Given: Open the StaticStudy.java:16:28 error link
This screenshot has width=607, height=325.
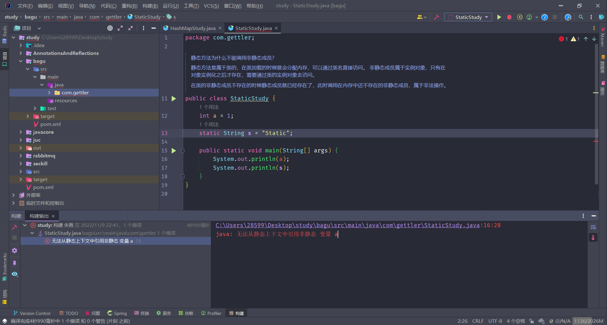Looking at the screenshot, I should pos(358,225).
